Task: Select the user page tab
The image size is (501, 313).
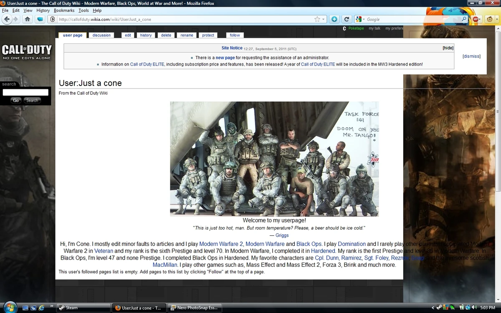Action: click(73, 35)
